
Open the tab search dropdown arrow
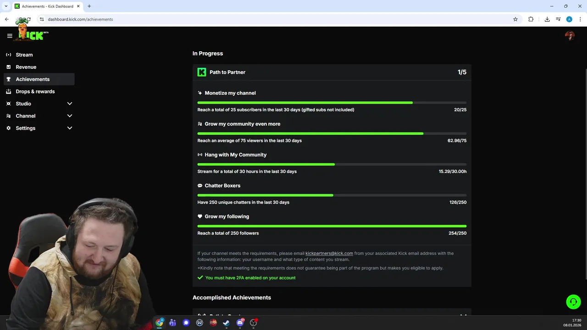point(6,6)
